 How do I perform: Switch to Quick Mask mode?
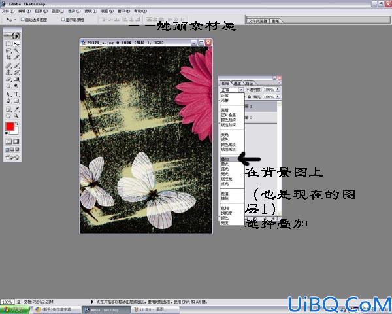tap(16, 141)
